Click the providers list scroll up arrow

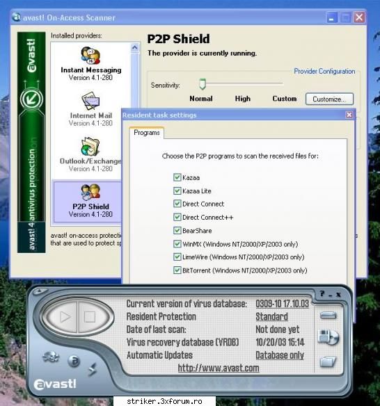point(134,48)
